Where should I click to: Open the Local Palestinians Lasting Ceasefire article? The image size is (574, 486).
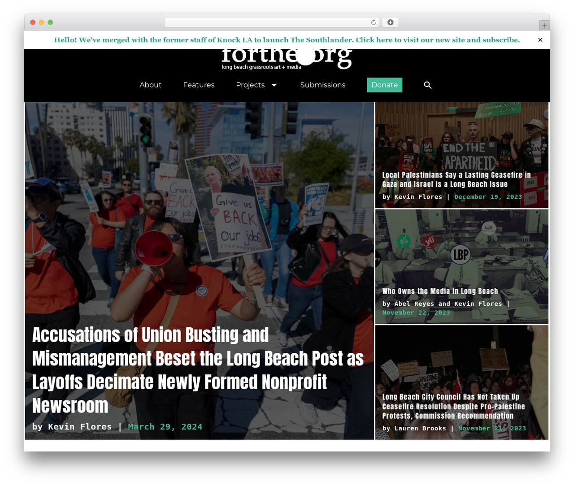(457, 180)
